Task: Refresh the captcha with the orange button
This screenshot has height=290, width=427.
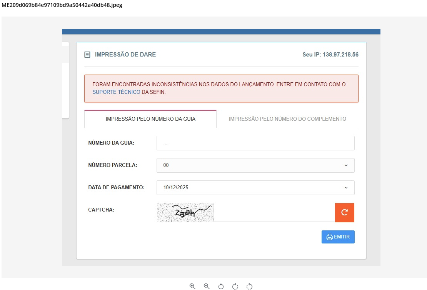Action: pos(344,212)
